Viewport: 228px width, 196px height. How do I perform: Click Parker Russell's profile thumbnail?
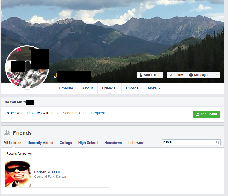pyautogui.click(x=18, y=174)
